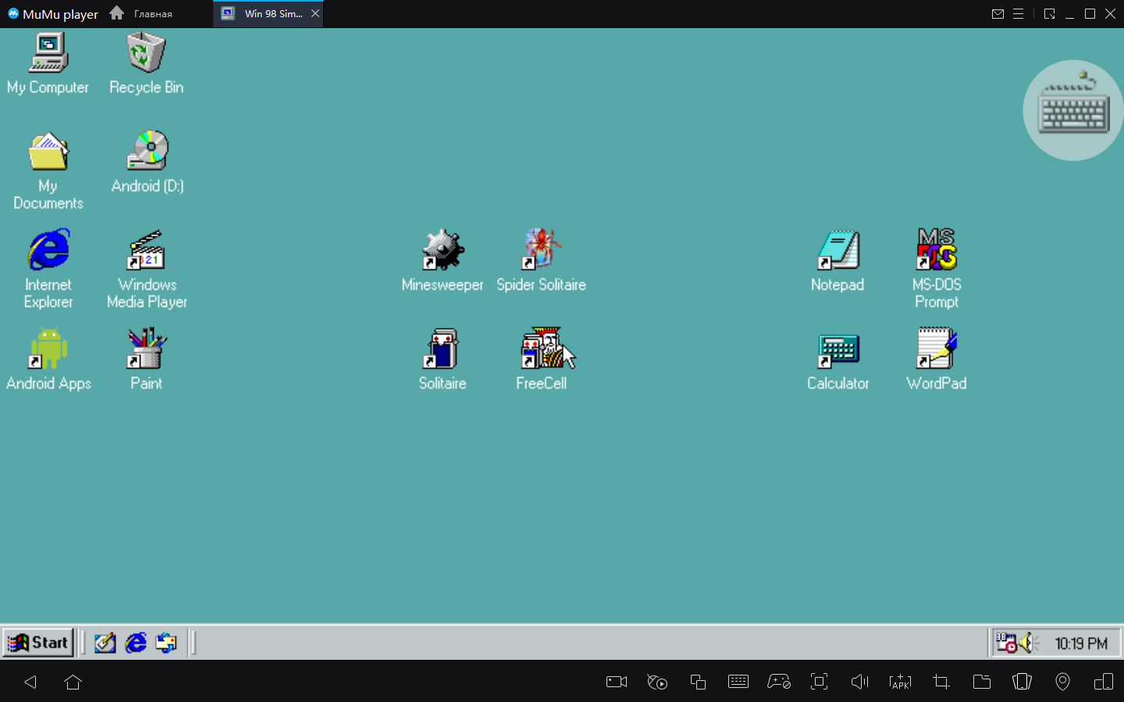Viewport: 1124px width, 702px height.
Task: Click the multi-window layout icon
Action: tap(1104, 682)
